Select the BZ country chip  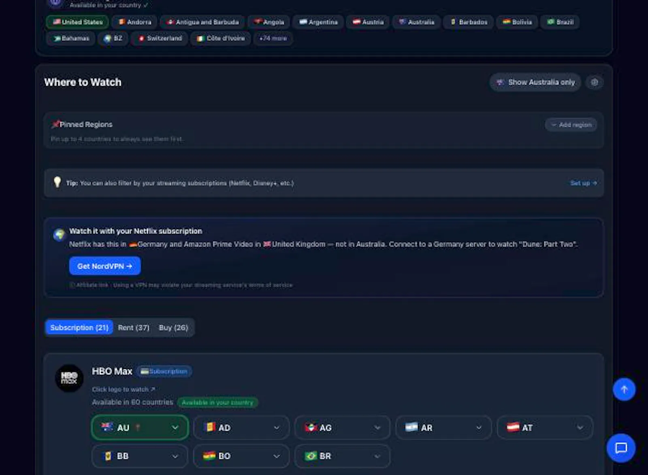(113, 38)
